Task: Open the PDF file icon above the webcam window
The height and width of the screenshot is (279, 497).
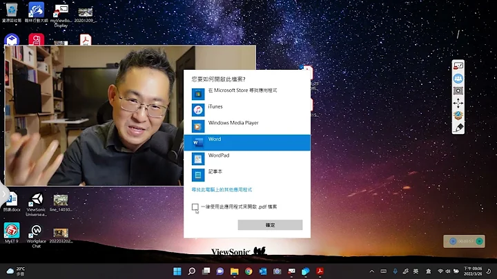Action: [86, 39]
